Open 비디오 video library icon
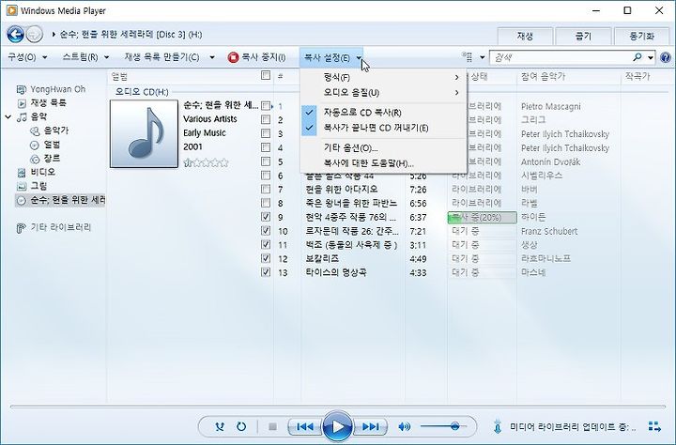676x445 pixels. tap(21, 173)
